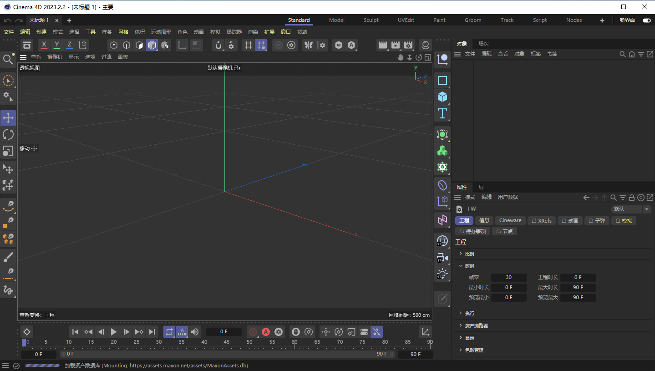Mute the timeline audio speaker icon
Viewport: 655px width, 371px height.
coord(194,332)
